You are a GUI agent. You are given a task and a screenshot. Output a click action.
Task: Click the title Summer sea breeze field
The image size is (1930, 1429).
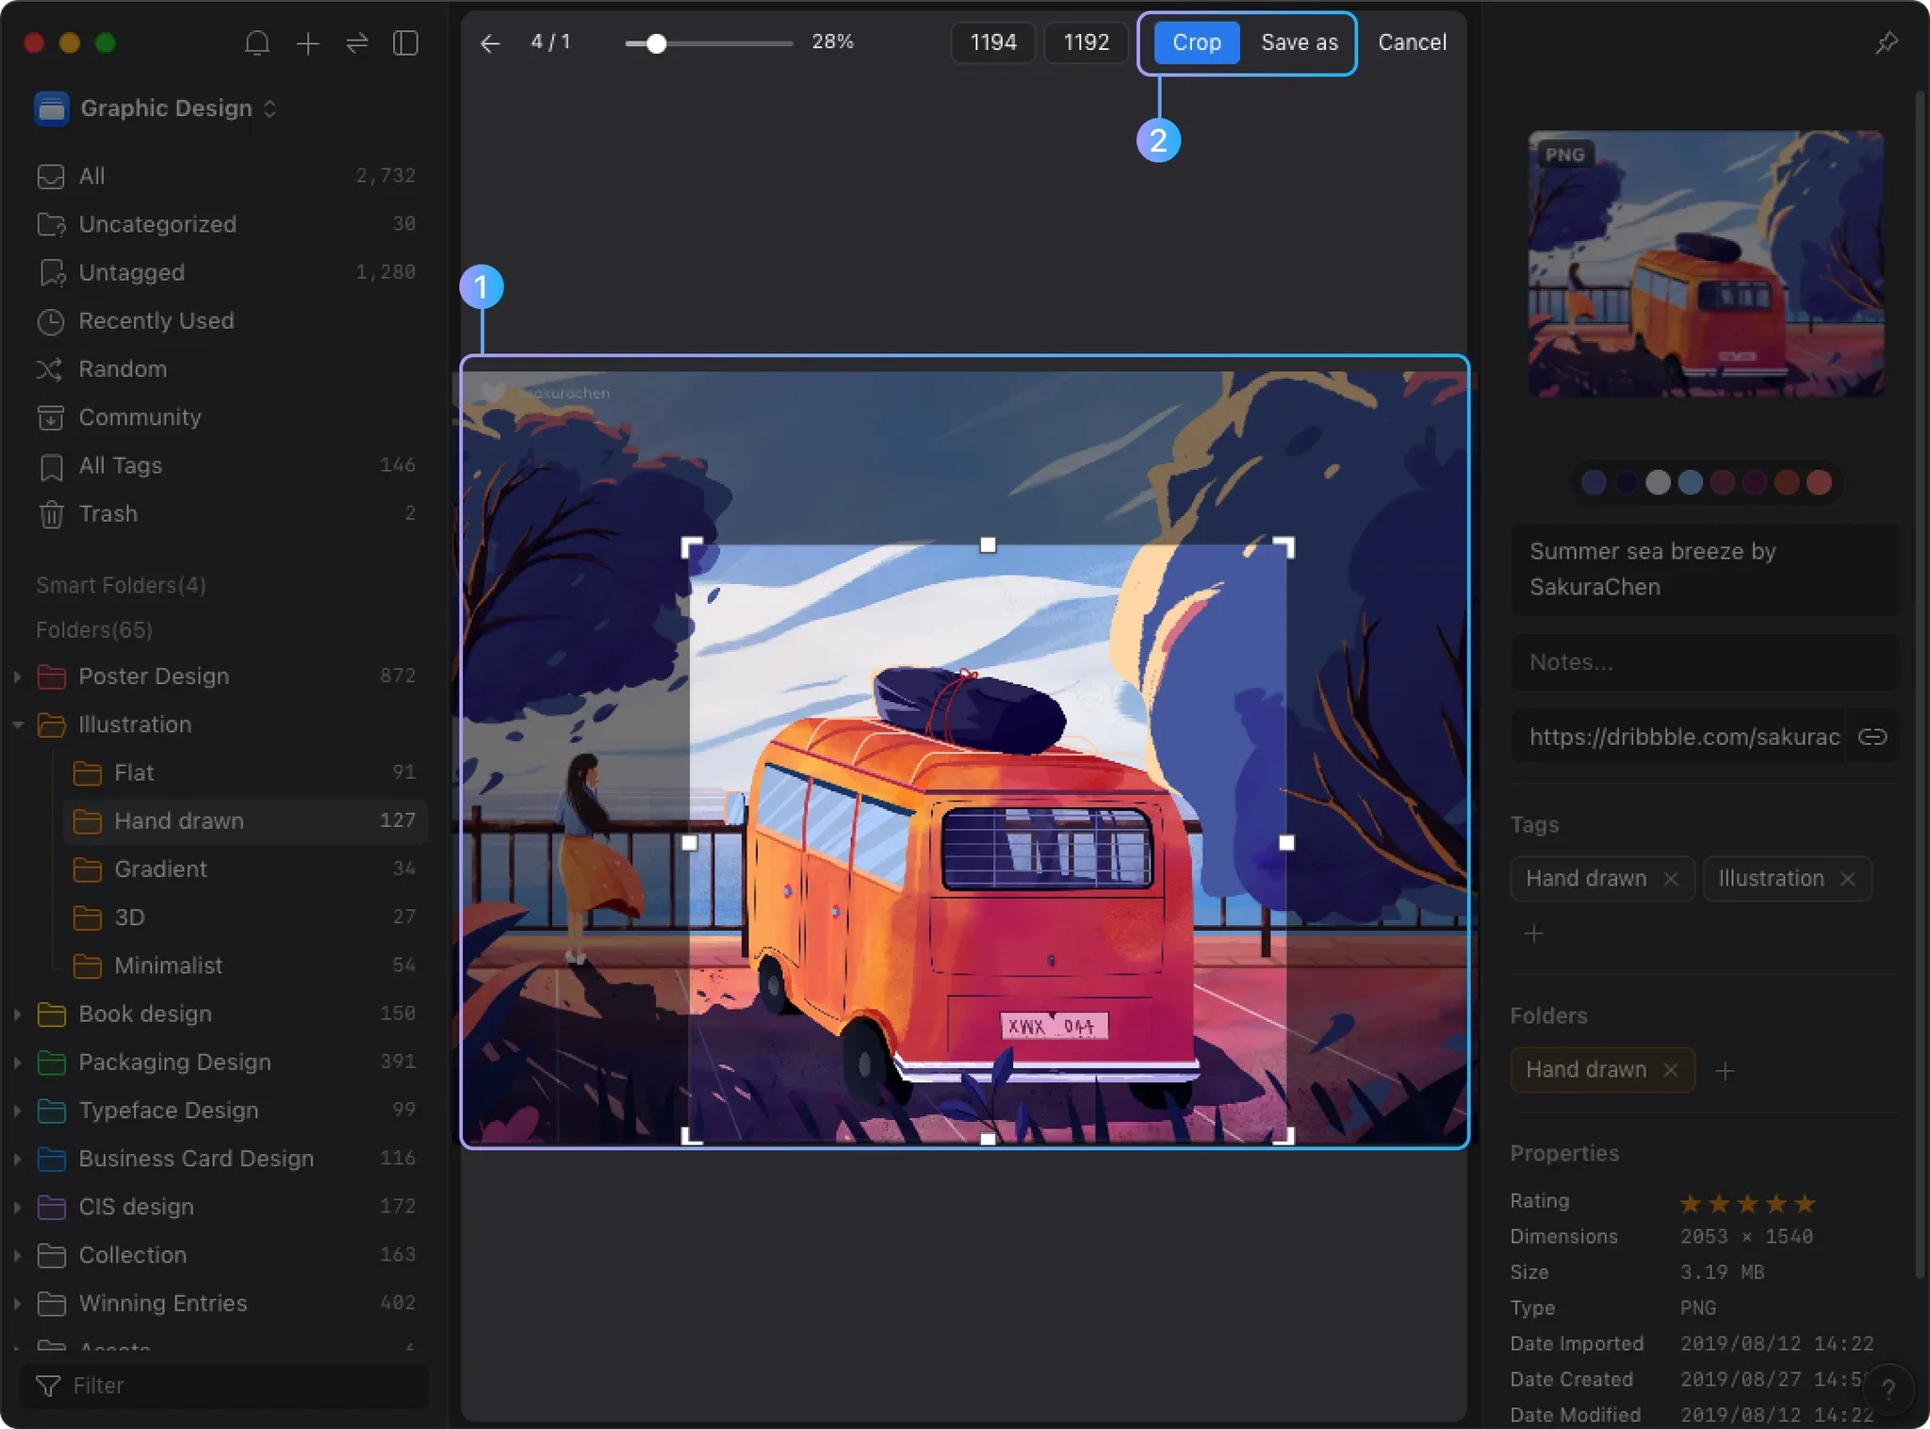[1705, 569]
